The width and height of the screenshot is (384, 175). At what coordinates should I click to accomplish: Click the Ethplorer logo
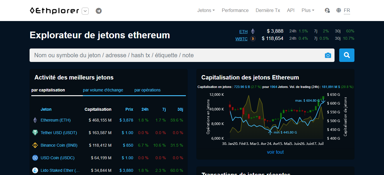(x=54, y=11)
